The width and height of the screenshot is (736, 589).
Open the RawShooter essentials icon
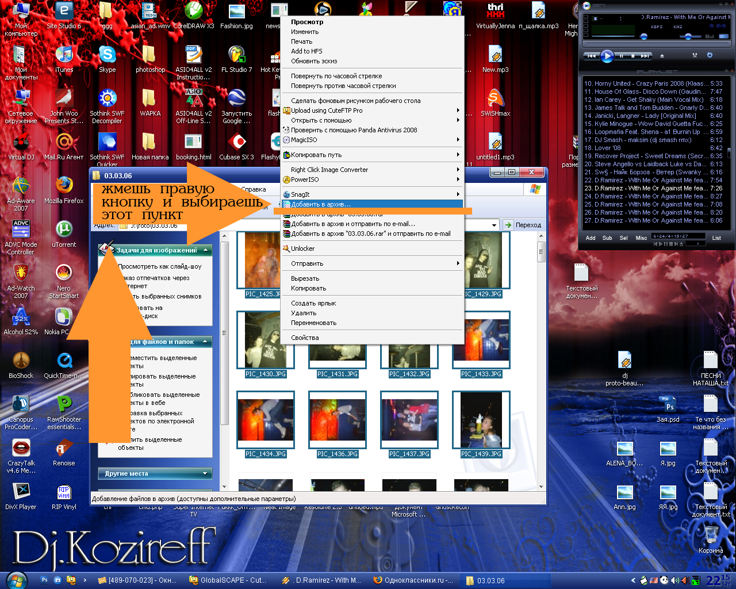64,412
